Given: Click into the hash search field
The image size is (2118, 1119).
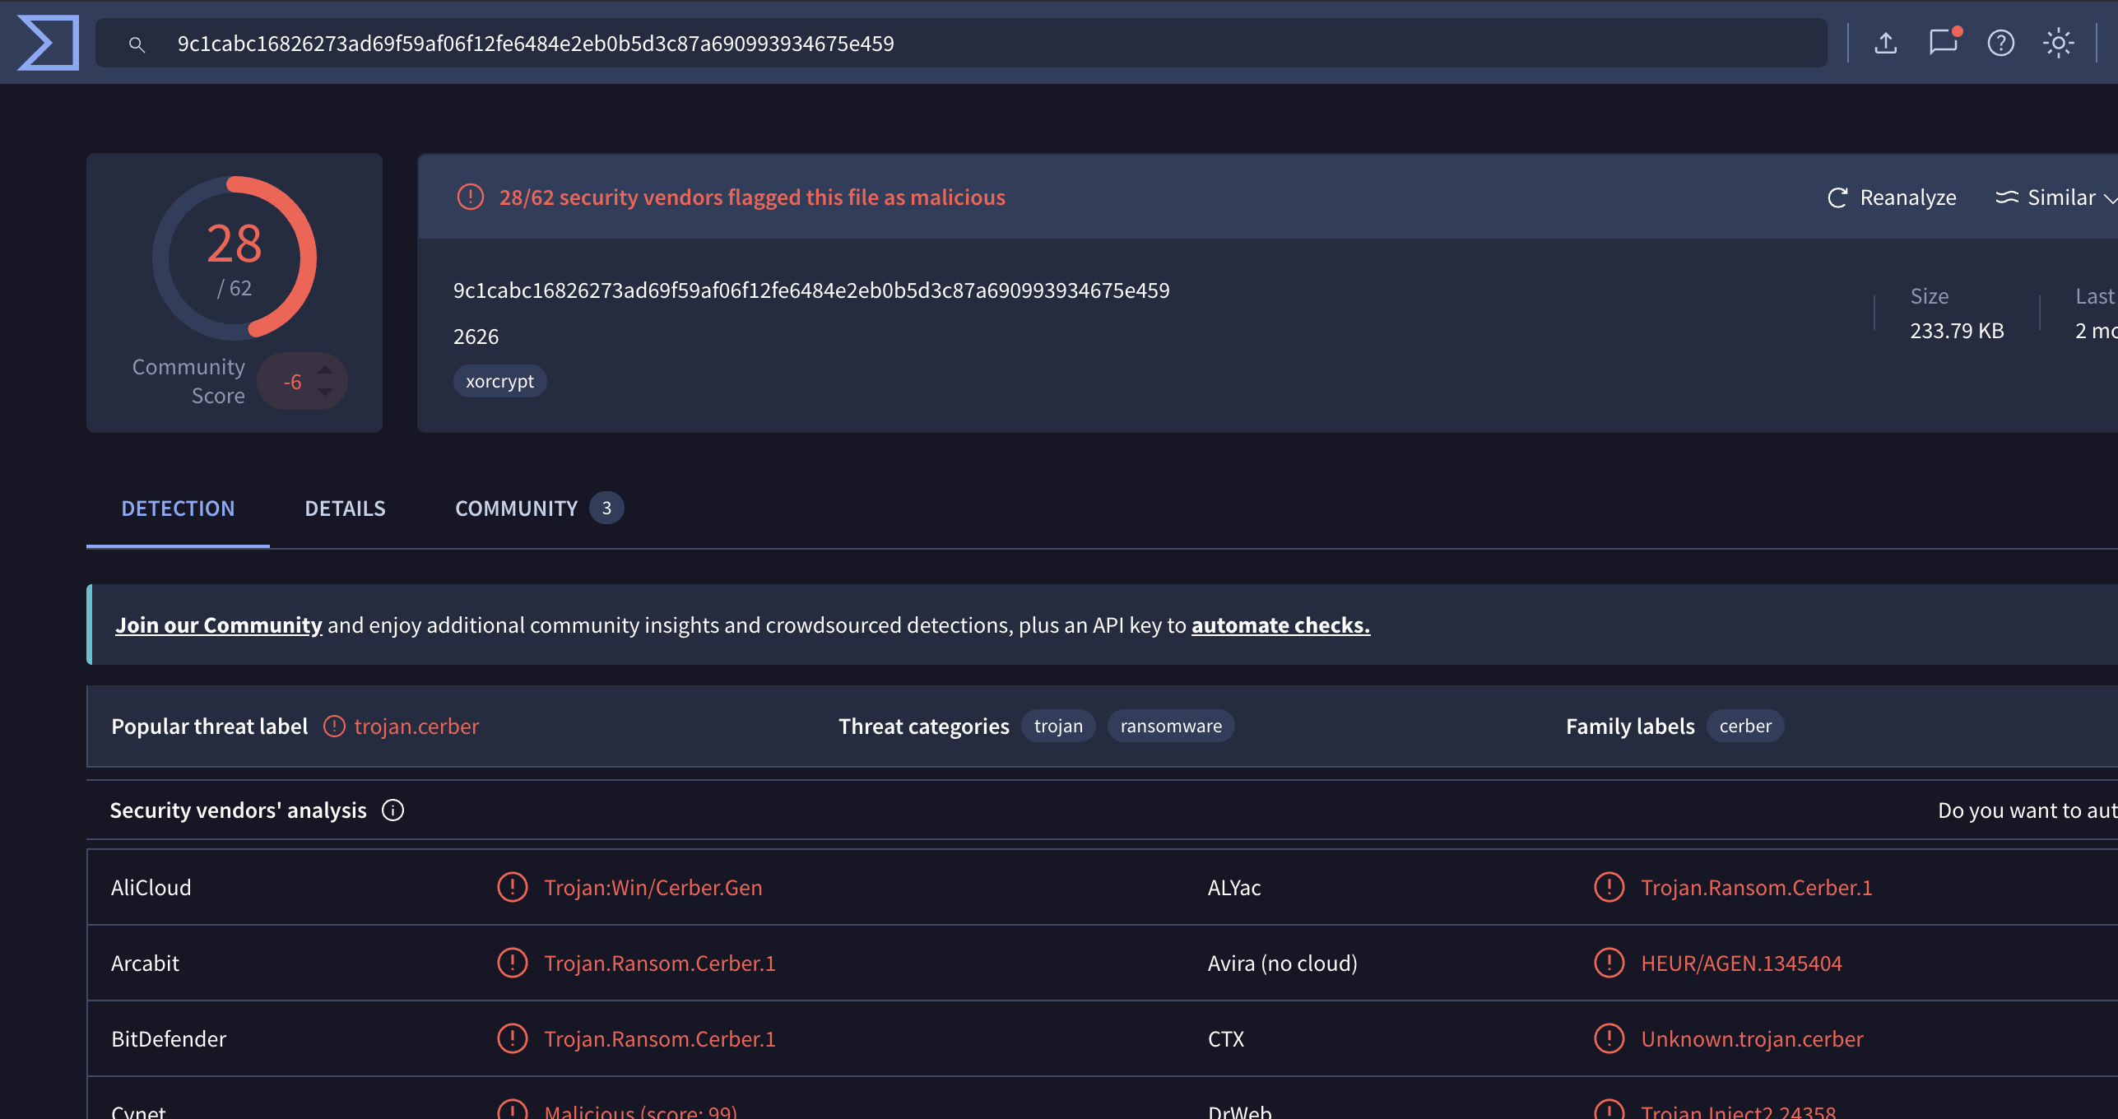Looking at the screenshot, I should point(961,43).
